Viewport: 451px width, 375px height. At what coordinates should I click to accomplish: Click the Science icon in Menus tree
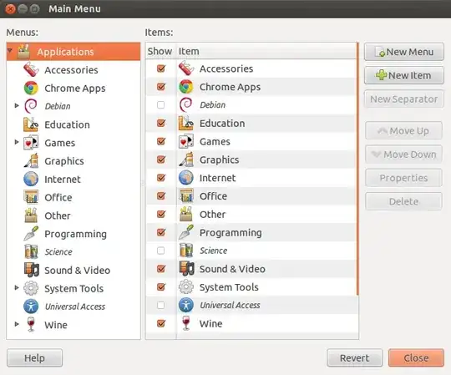click(31, 252)
